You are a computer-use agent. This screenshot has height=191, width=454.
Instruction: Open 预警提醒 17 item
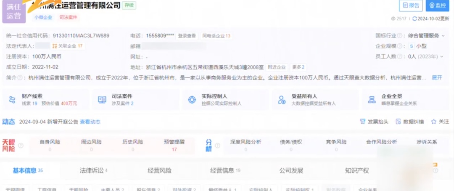coord(174,146)
